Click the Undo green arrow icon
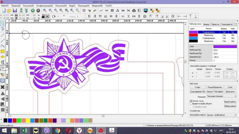The height and width of the screenshot is (134, 239). coord(33,10)
